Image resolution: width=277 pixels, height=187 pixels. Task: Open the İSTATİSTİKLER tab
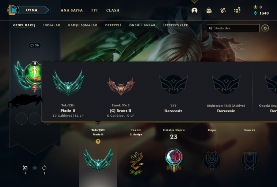coord(176,25)
